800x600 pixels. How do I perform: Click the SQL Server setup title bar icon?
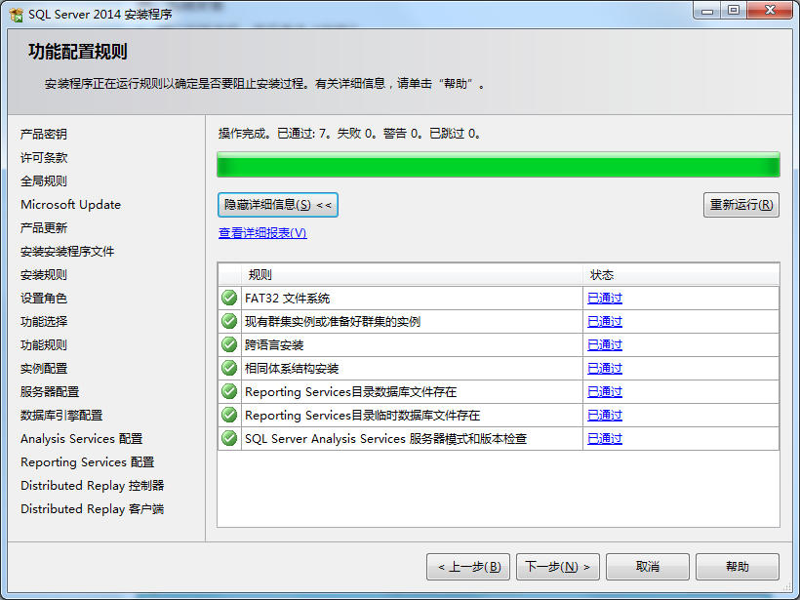(x=16, y=15)
